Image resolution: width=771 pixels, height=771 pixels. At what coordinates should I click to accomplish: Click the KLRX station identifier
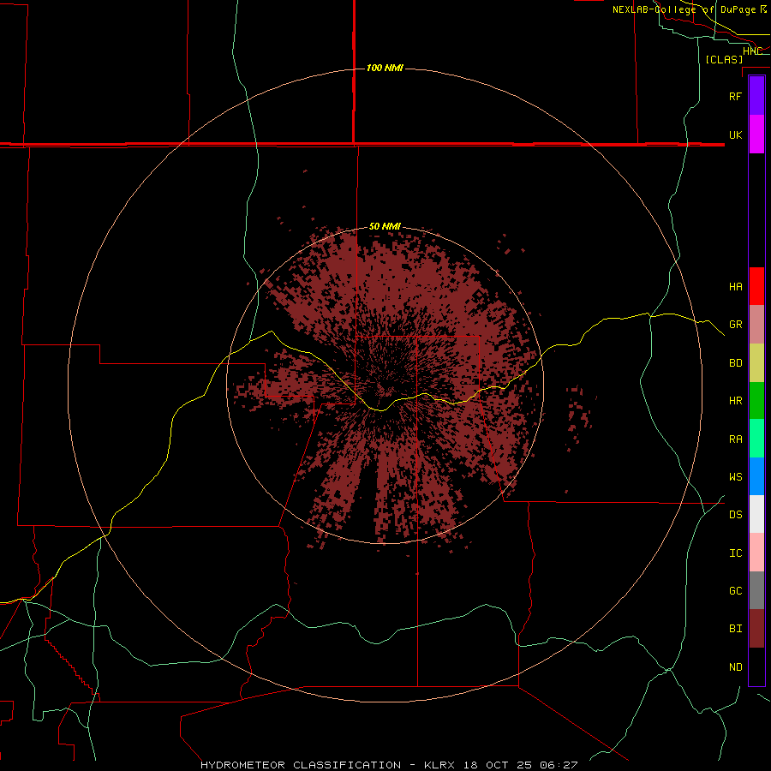(x=440, y=765)
